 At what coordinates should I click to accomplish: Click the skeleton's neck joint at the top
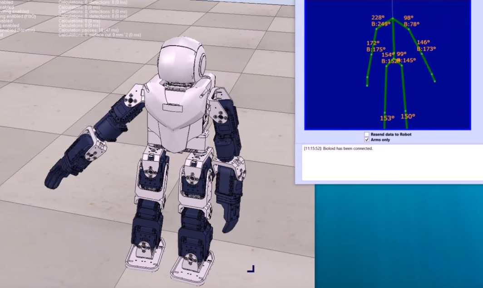tap(393, 19)
